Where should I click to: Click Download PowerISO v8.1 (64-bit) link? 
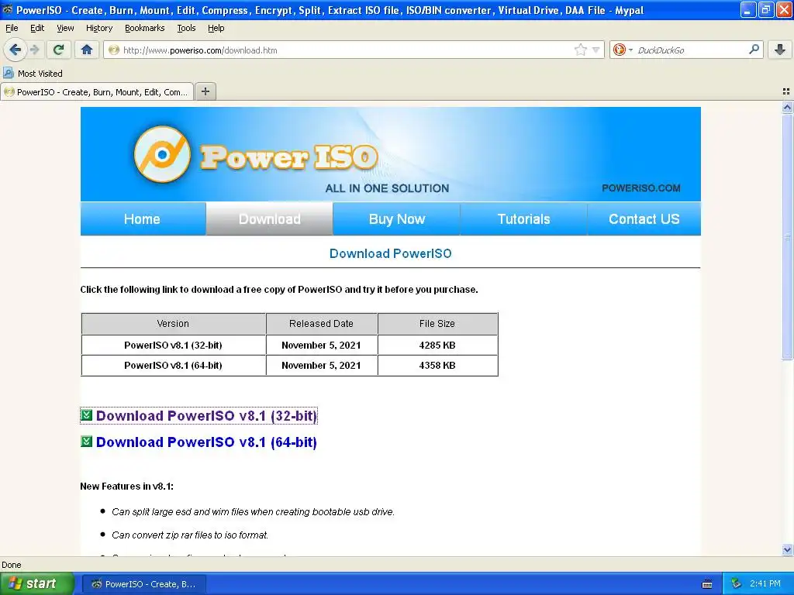(206, 442)
